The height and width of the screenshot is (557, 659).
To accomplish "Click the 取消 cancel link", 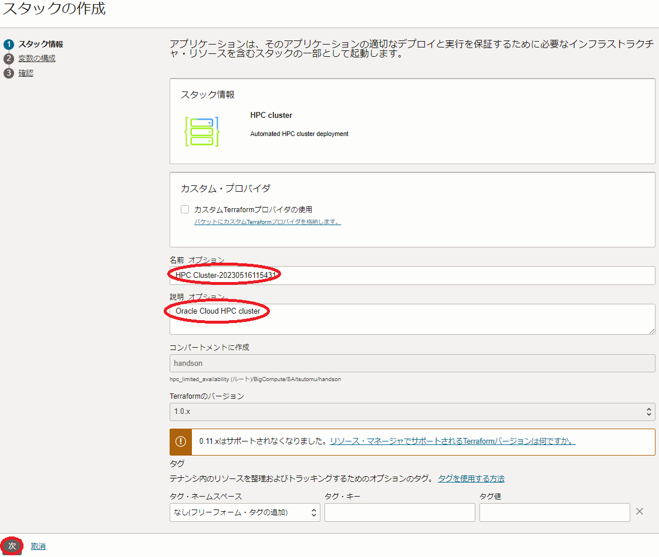I will [x=38, y=546].
